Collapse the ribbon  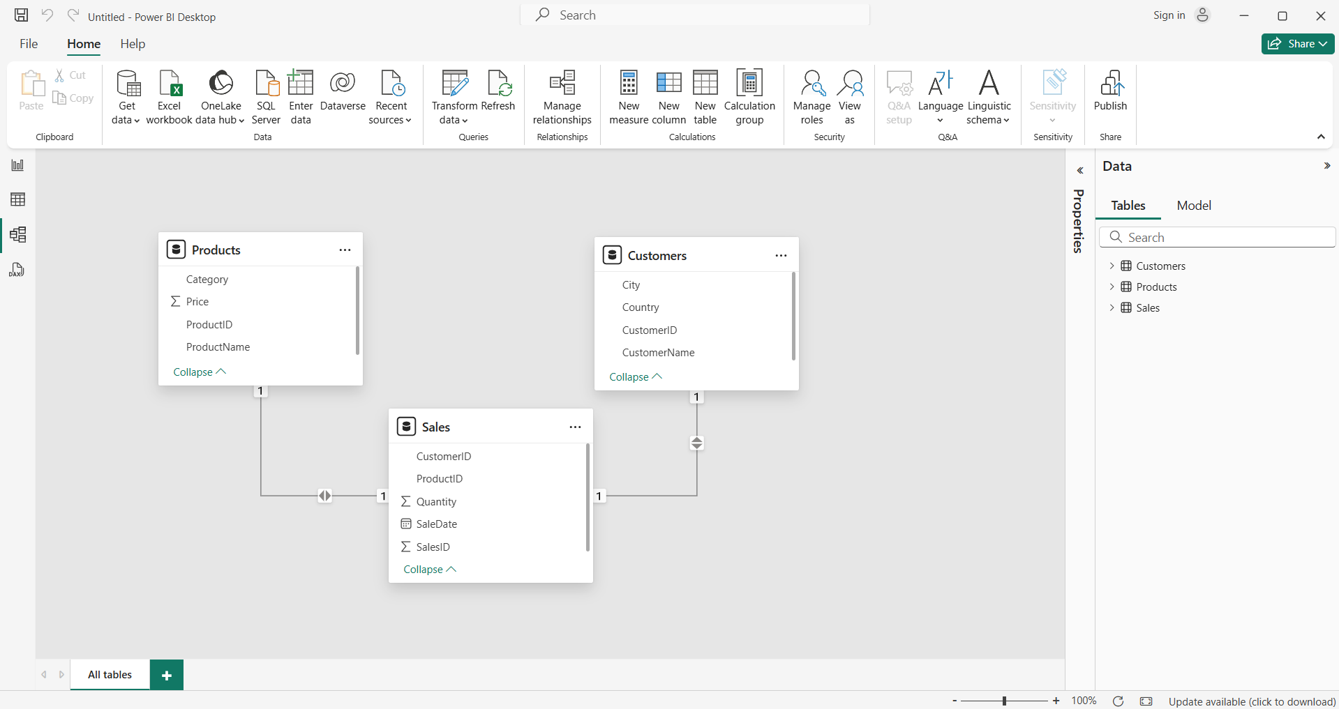(1321, 137)
